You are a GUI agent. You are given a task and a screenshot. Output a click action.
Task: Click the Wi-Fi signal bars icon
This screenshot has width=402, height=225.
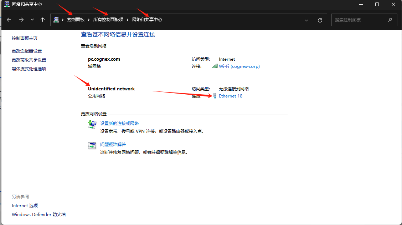click(215, 66)
